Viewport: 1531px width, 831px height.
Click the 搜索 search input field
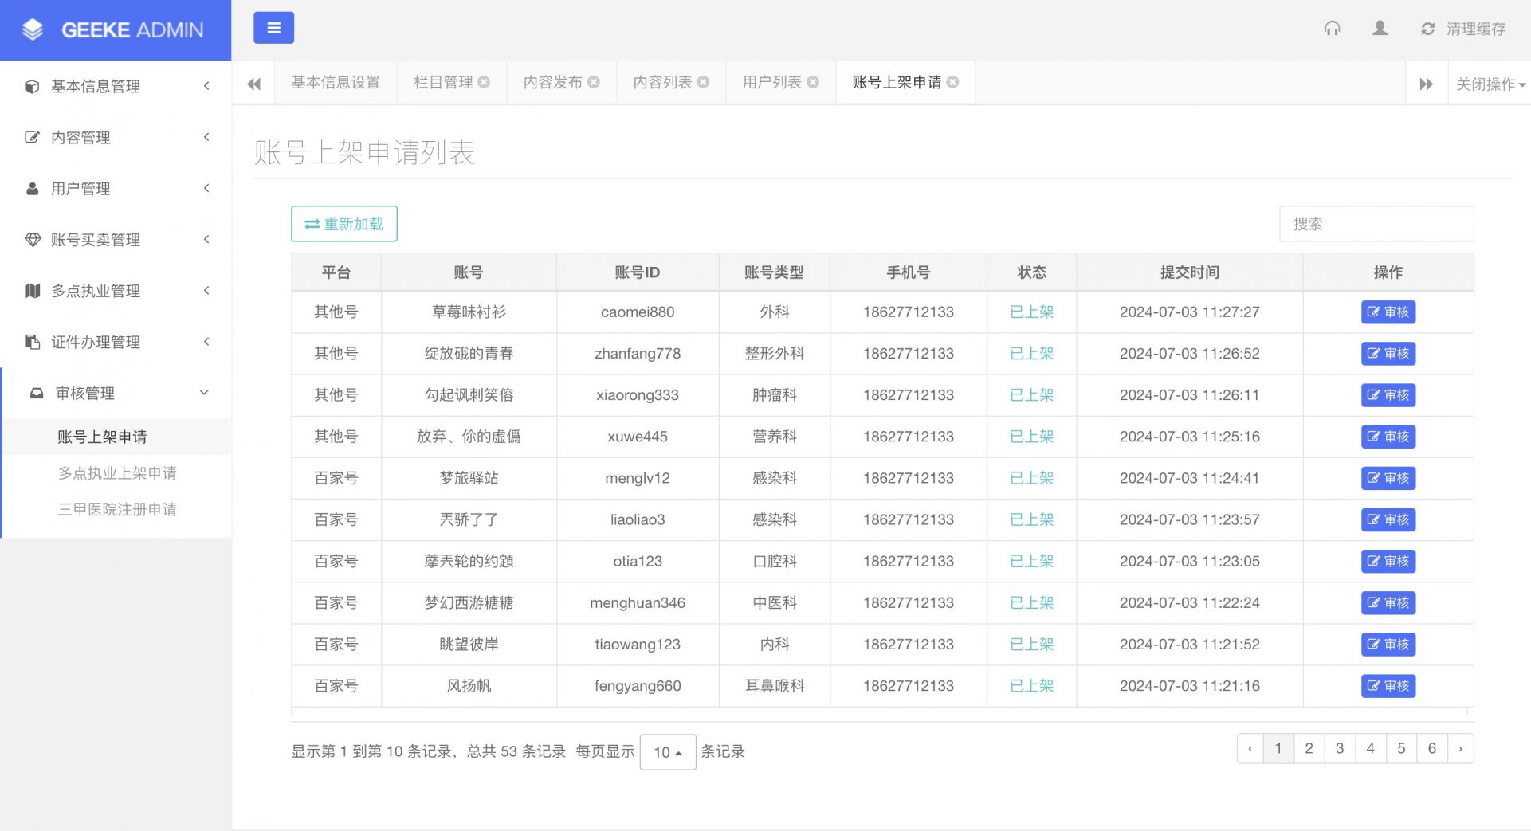point(1376,224)
